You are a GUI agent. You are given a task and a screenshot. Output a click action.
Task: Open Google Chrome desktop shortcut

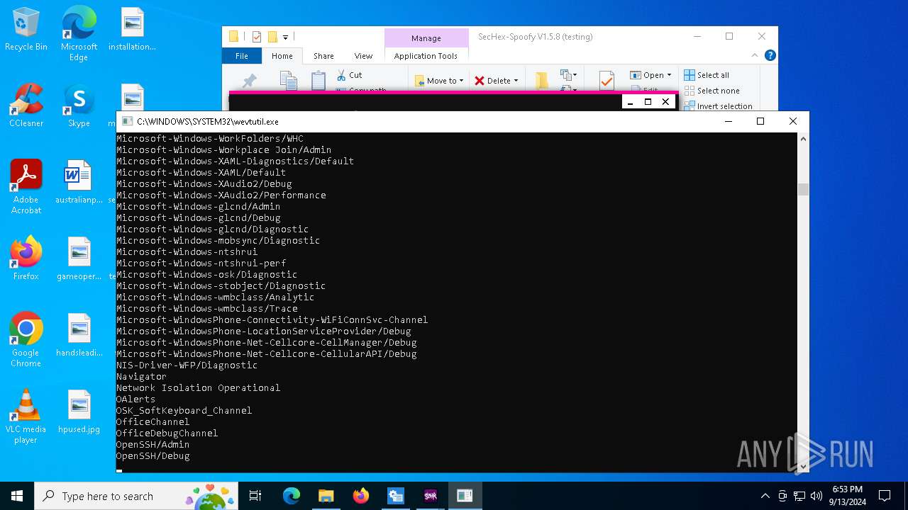(26, 340)
